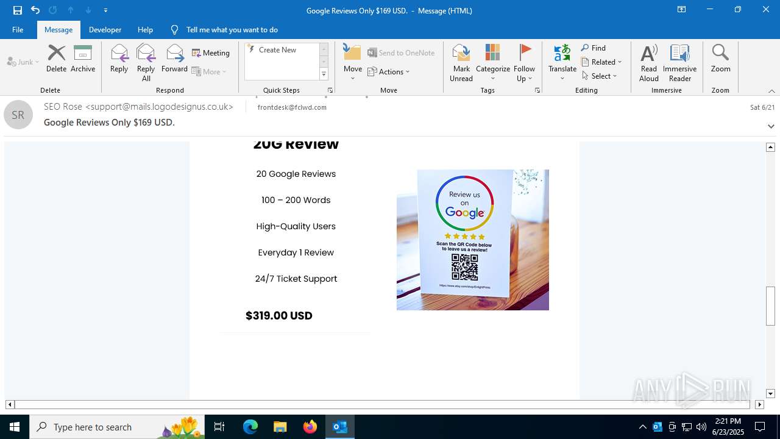Open the Related dropdown
The height and width of the screenshot is (439, 780).
click(x=601, y=62)
